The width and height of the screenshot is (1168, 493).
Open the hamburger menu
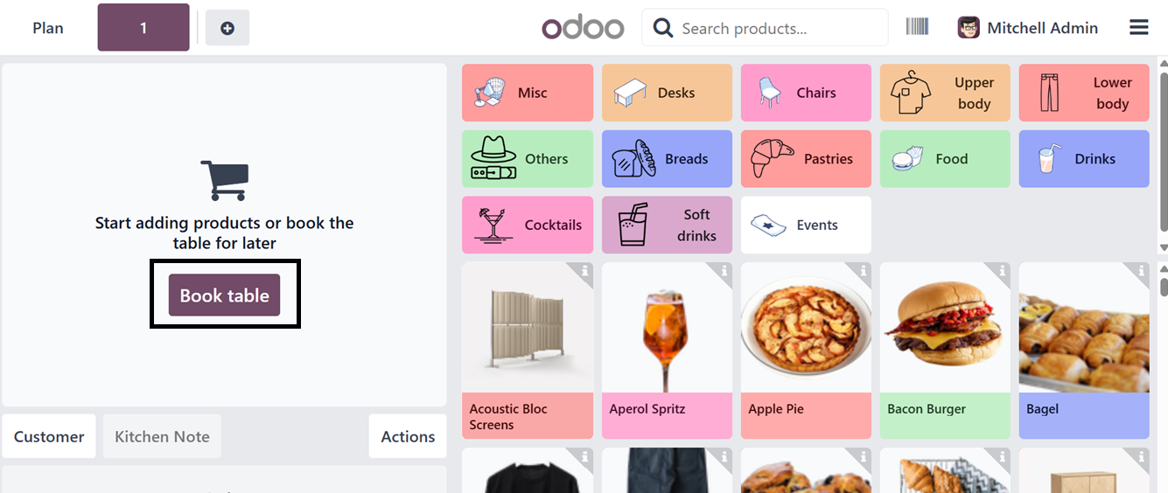1138,28
